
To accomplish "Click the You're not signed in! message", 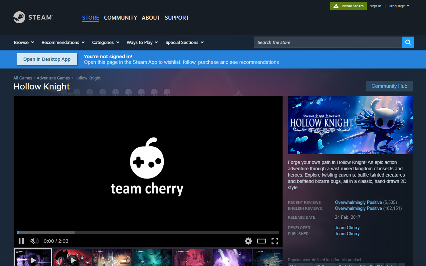I will pyautogui.click(x=108, y=57).
